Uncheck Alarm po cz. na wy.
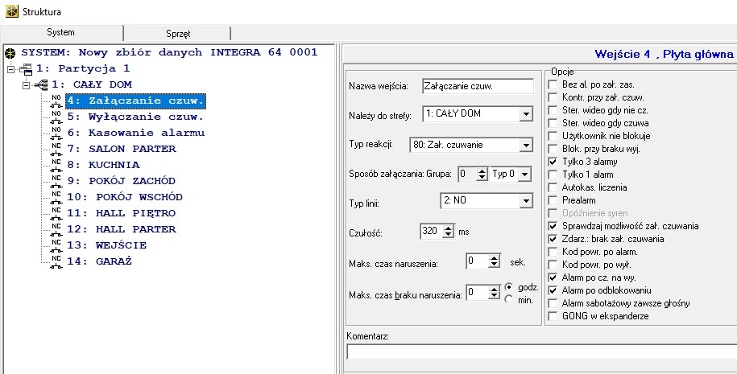The image size is (737, 374). 553,277
